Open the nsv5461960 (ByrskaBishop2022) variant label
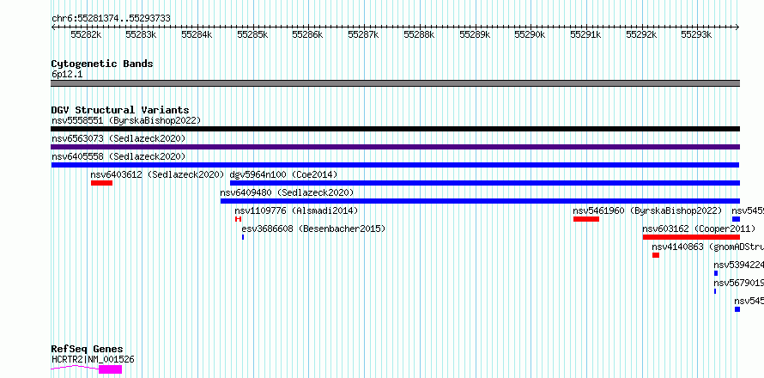Screen dimensions: 764x378 pyautogui.click(x=647, y=210)
